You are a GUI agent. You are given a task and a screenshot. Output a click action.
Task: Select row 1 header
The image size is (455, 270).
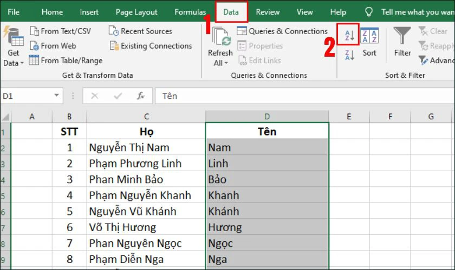[x=5, y=132]
